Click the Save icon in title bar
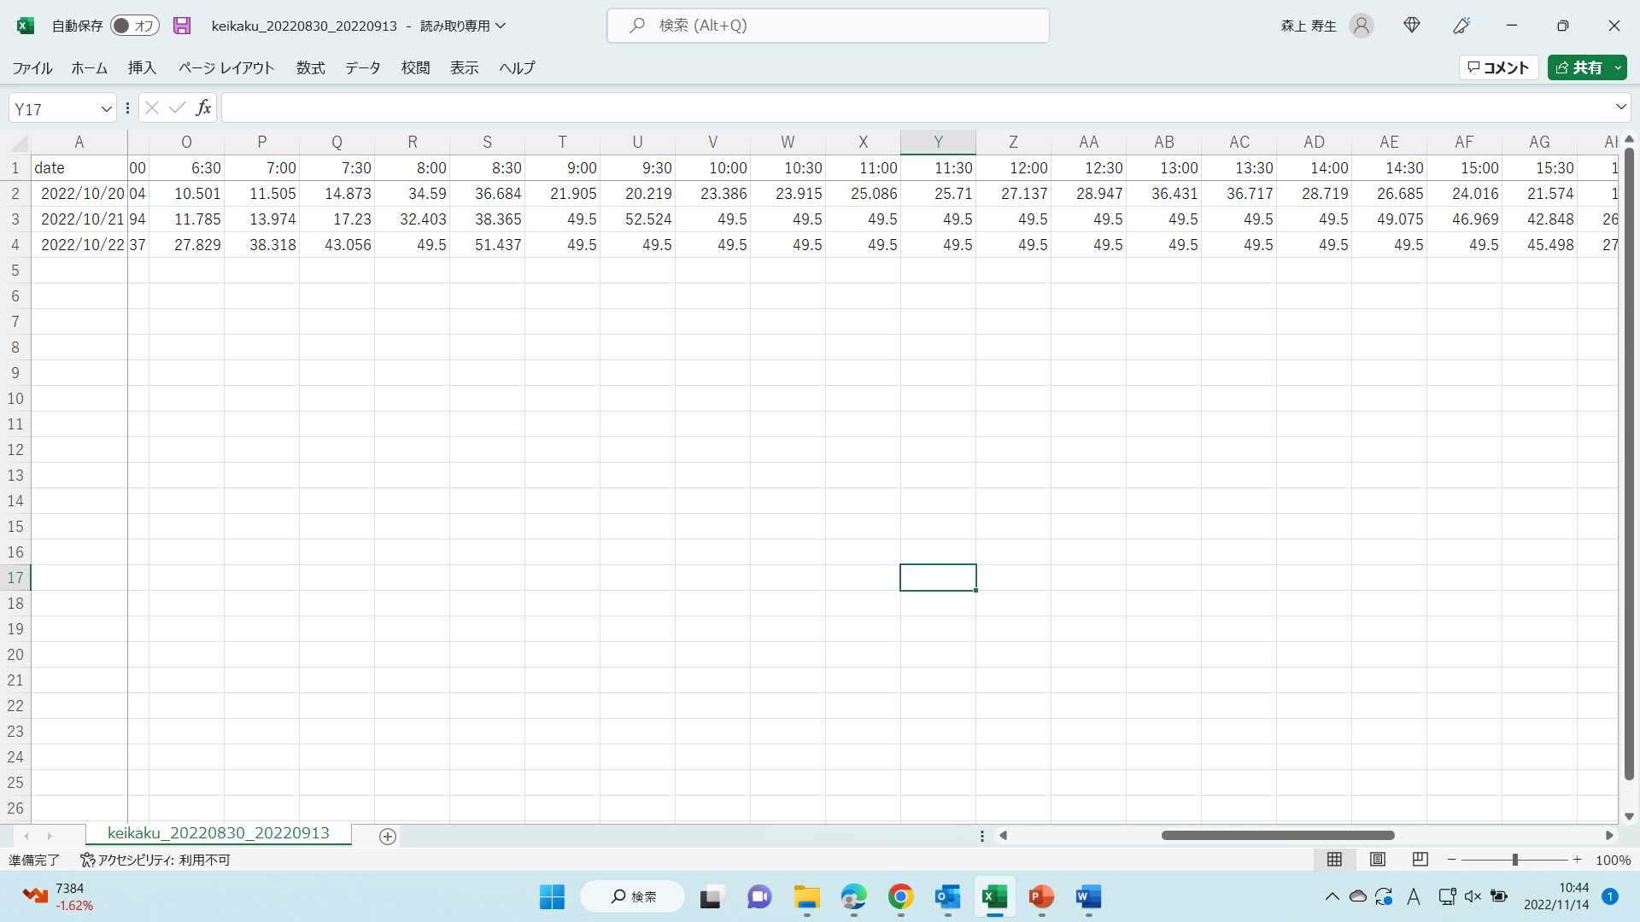This screenshot has height=922, width=1640. coord(182,26)
